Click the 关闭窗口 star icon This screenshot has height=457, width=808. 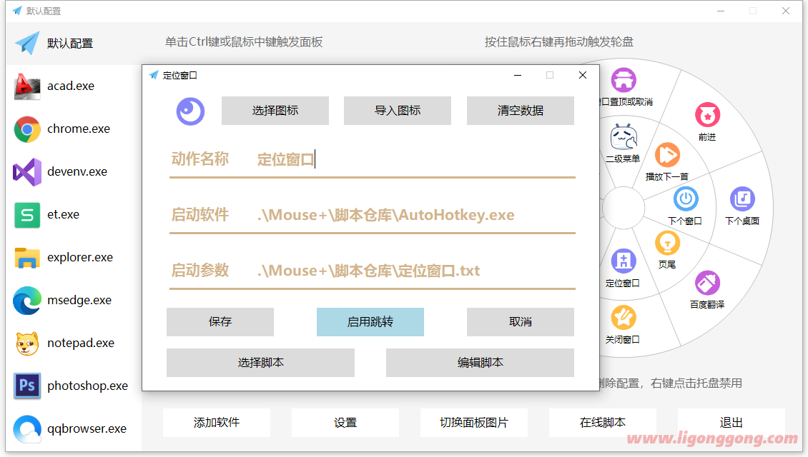pyautogui.click(x=623, y=318)
